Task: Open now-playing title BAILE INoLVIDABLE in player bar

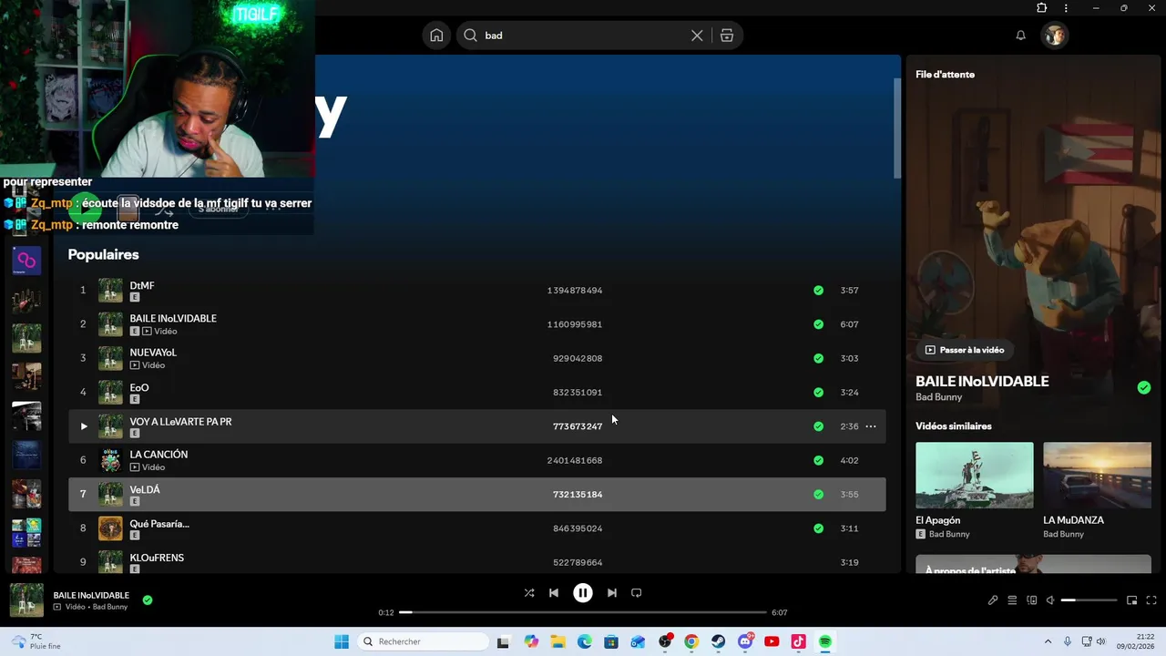Action: tap(91, 595)
